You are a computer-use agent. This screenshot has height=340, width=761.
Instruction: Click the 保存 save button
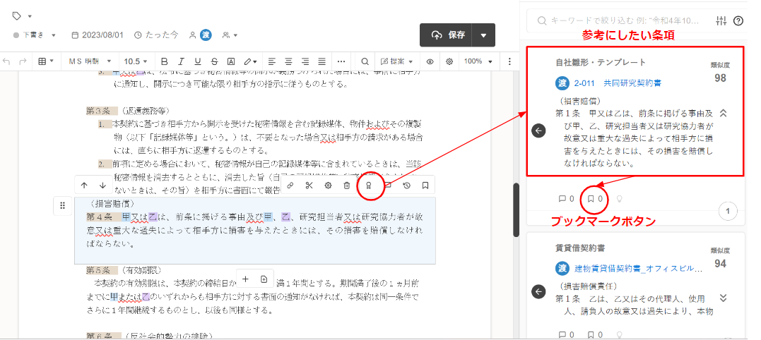coord(449,35)
